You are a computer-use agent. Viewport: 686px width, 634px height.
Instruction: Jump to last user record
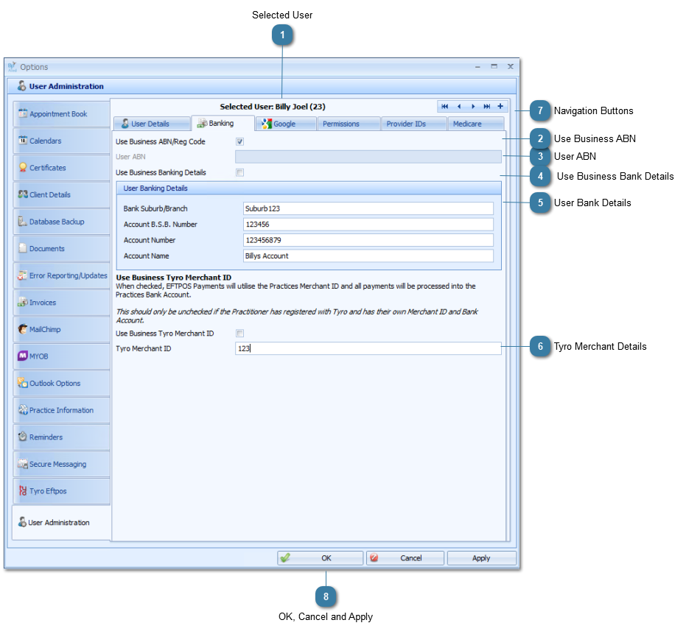point(486,106)
